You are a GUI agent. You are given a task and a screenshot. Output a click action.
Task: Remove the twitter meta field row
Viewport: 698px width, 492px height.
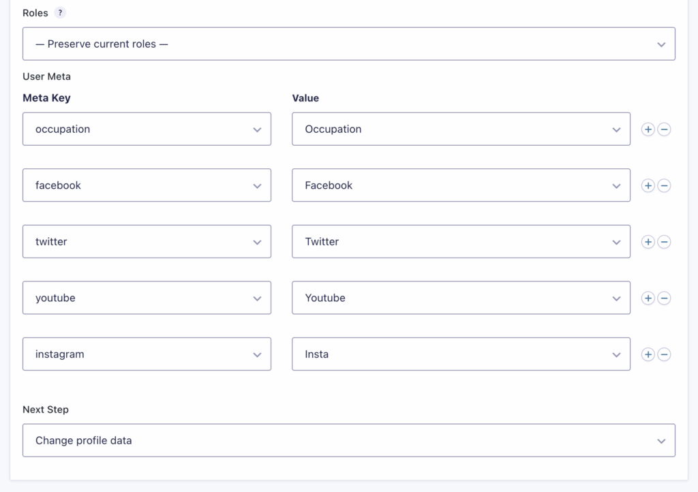coord(664,241)
